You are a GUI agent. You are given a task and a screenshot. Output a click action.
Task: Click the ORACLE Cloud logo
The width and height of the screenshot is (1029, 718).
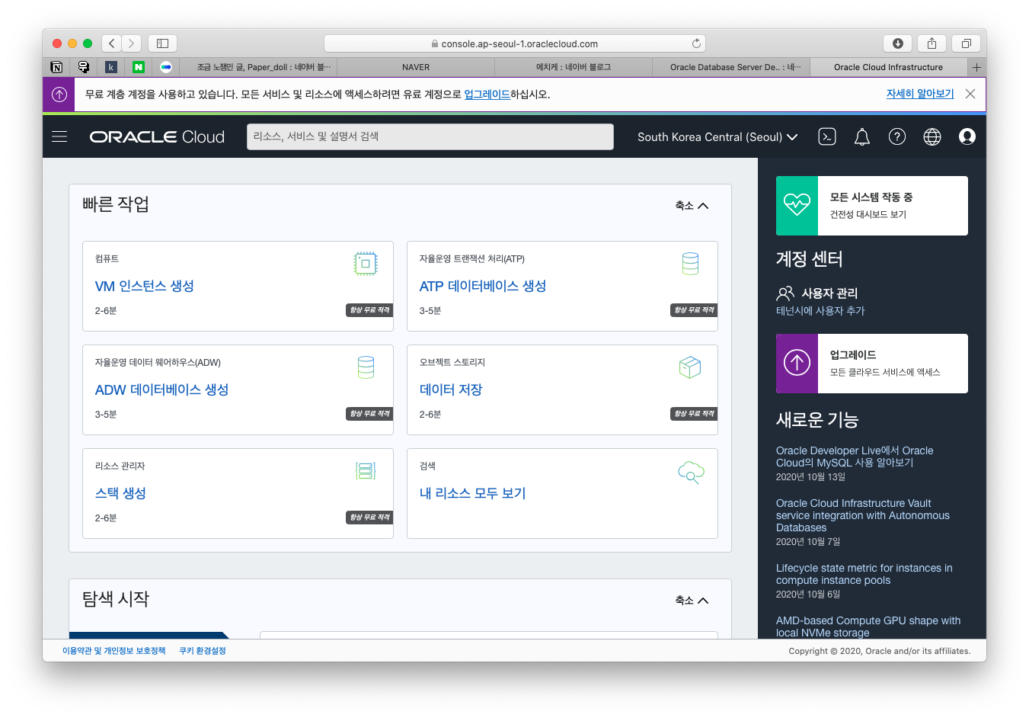[x=157, y=136]
